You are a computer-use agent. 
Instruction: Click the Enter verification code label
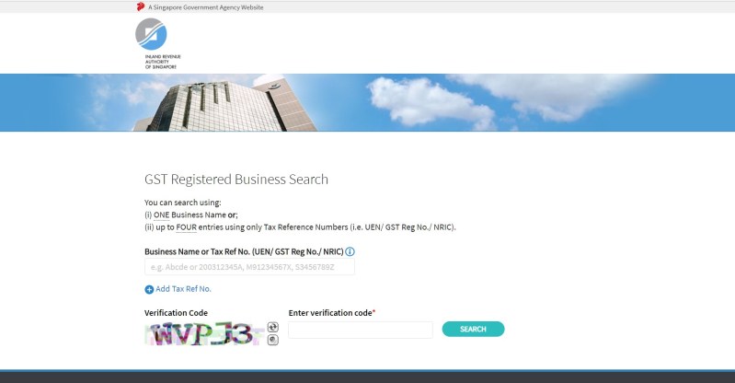pos(330,313)
